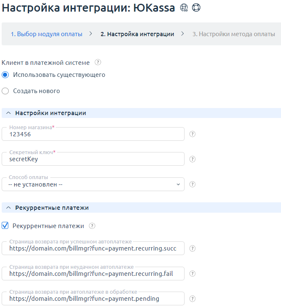Image resolution: width=281 pixels, height=307 pixels.
Task: Click help icon next to Клиент в платежной системе
Action: click(x=98, y=63)
